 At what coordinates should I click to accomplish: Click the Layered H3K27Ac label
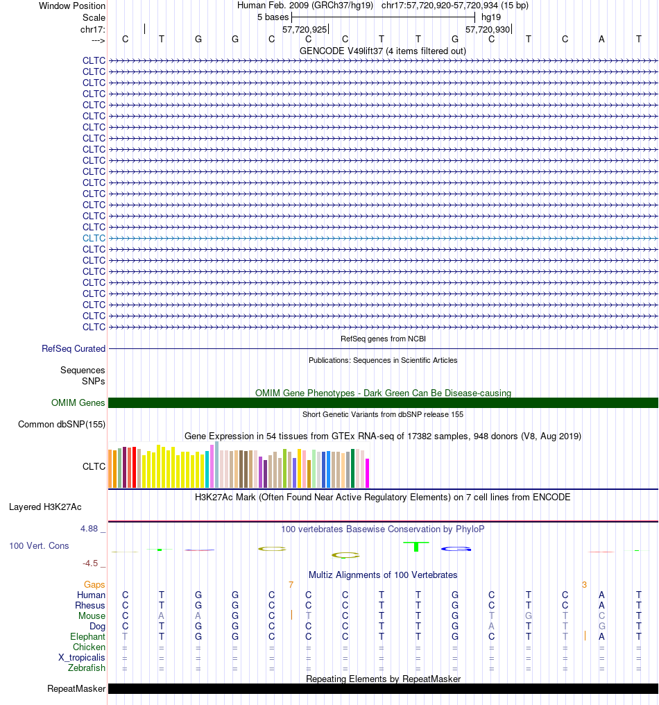(45, 507)
